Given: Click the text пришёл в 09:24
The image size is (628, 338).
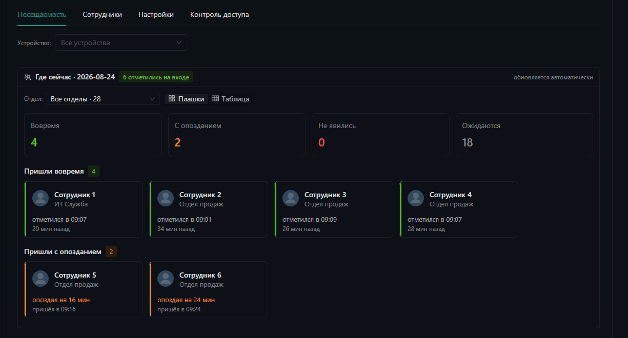Looking at the screenshot, I should pos(179,309).
